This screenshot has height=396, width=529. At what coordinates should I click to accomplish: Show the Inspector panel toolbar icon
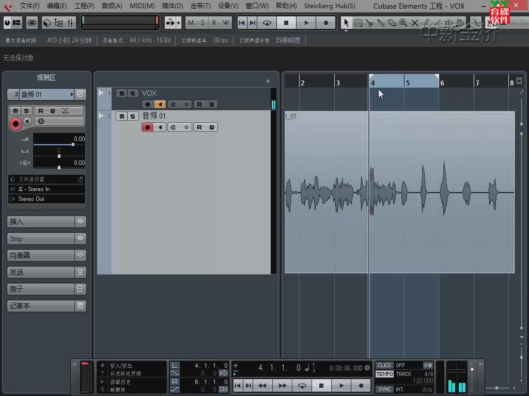16,23
